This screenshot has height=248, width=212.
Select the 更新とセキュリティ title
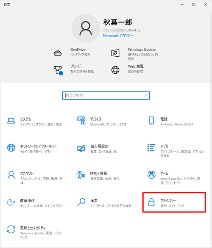(x=33, y=228)
